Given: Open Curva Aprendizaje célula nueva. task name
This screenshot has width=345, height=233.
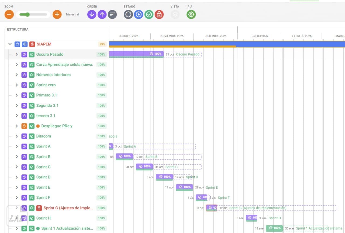Looking at the screenshot, I should [65, 64].
